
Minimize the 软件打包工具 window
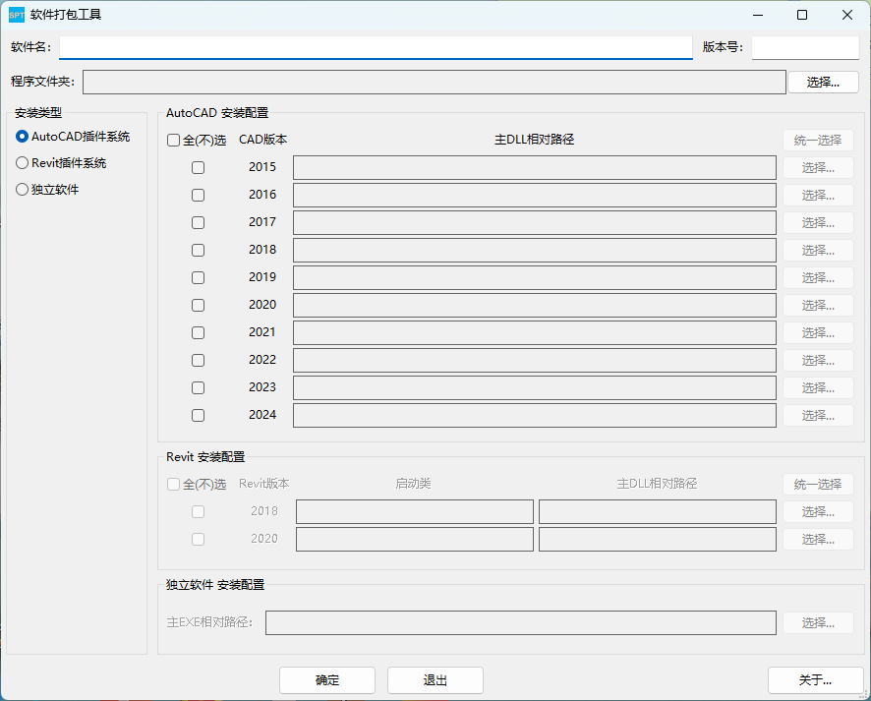pyautogui.click(x=758, y=15)
